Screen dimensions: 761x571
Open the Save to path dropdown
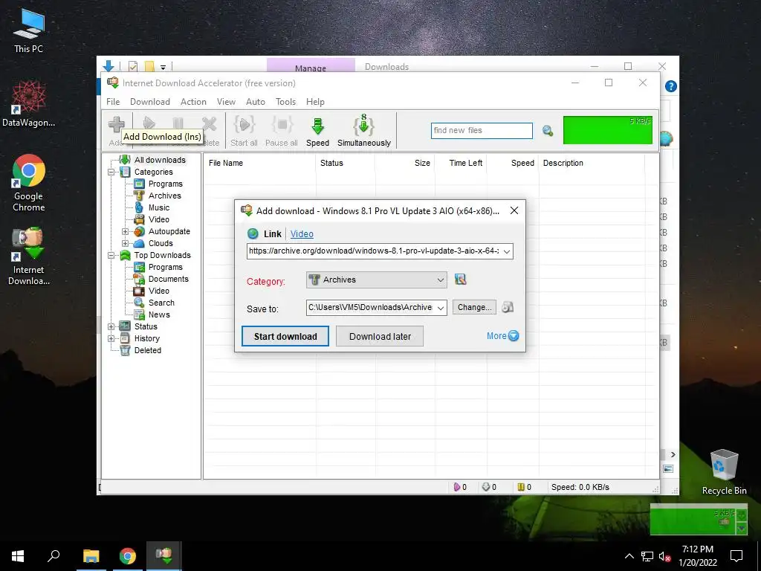(x=441, y=307)
